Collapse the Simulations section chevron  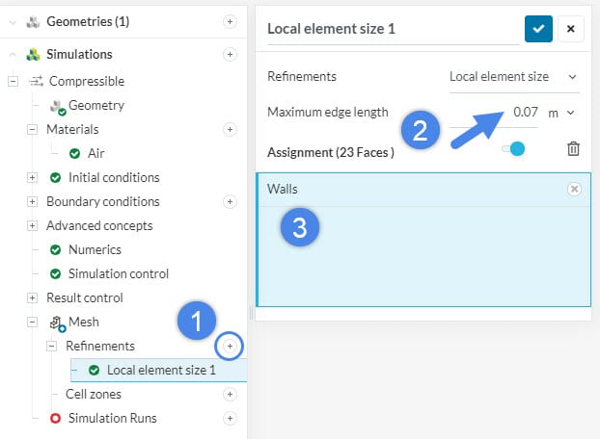pyautogui.click(x=13, y=55)
